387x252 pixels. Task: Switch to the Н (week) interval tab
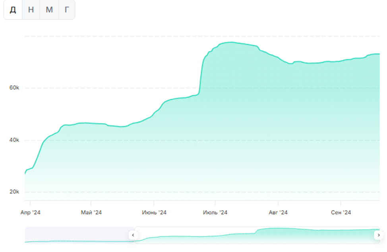31,10
